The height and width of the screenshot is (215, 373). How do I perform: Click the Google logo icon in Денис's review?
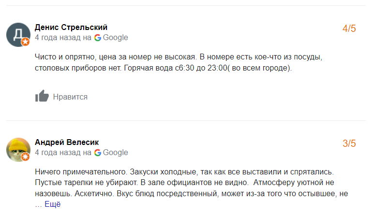[98, 38]
